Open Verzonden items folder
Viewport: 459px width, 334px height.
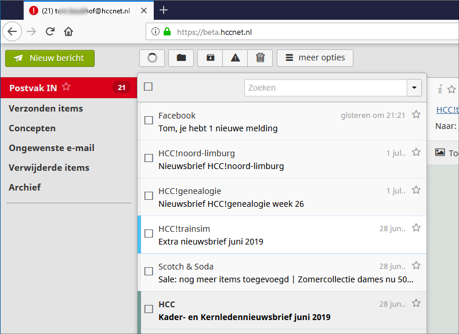pyautogui.click(x=46, y=109)
